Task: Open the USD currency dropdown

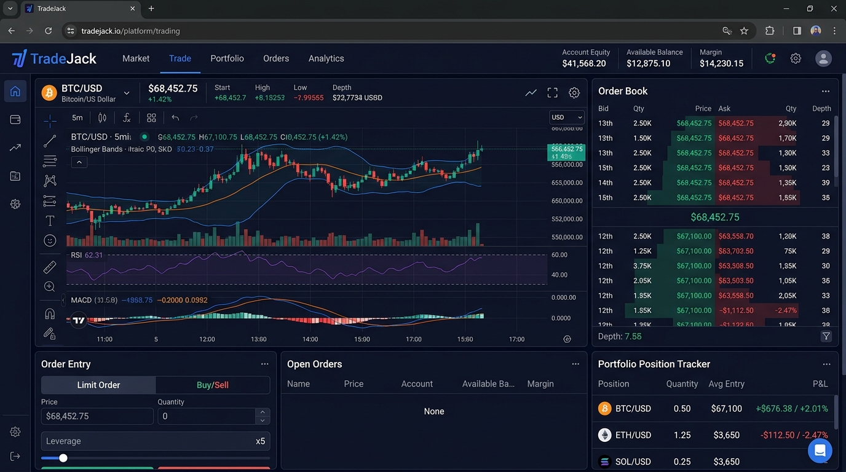Action: pos(566,117)
